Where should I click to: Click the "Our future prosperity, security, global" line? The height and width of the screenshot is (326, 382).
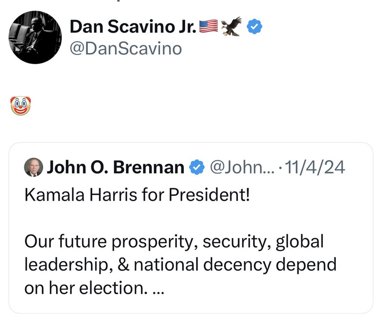(x=174, y=241)
